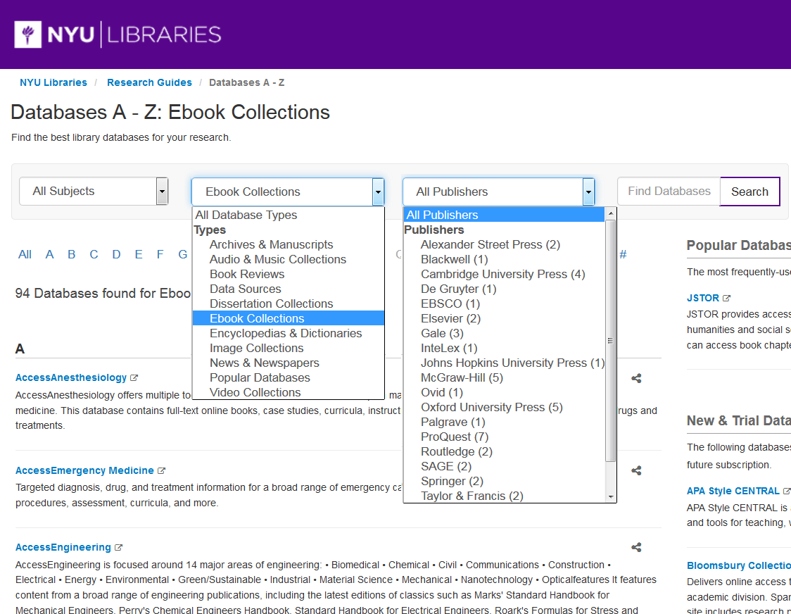This screenshot has width=791, height=614.
Task: Filter by Oxford University Press (5)
Action: [504, 407]
